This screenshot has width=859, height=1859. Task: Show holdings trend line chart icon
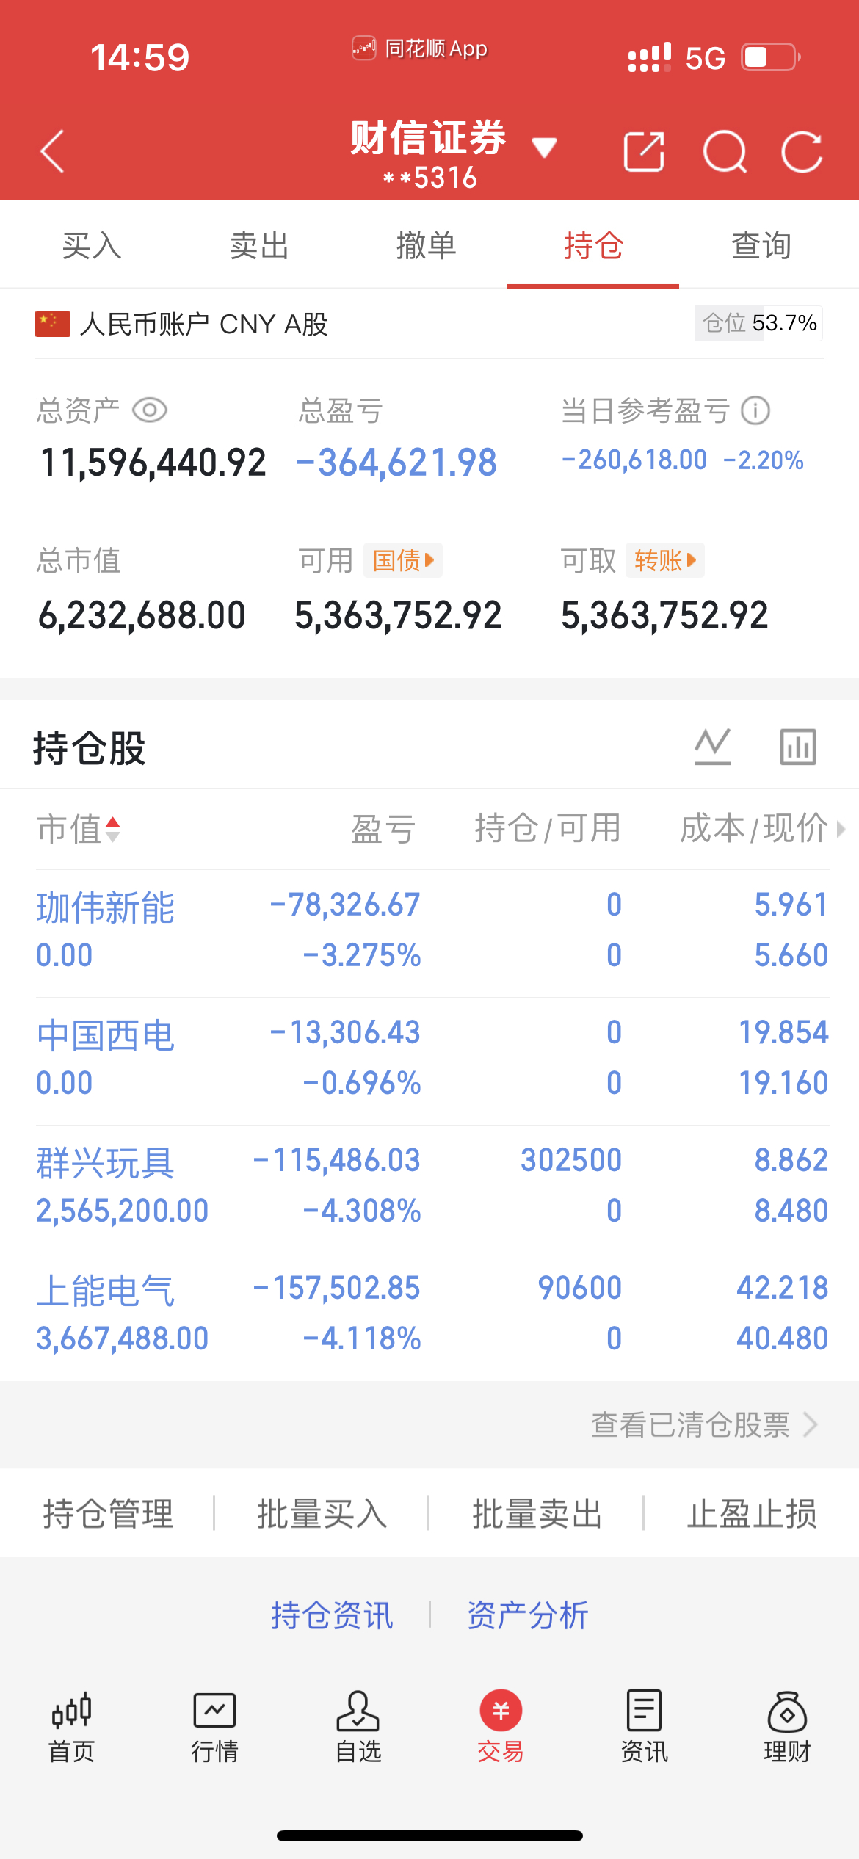coord(713,747)
